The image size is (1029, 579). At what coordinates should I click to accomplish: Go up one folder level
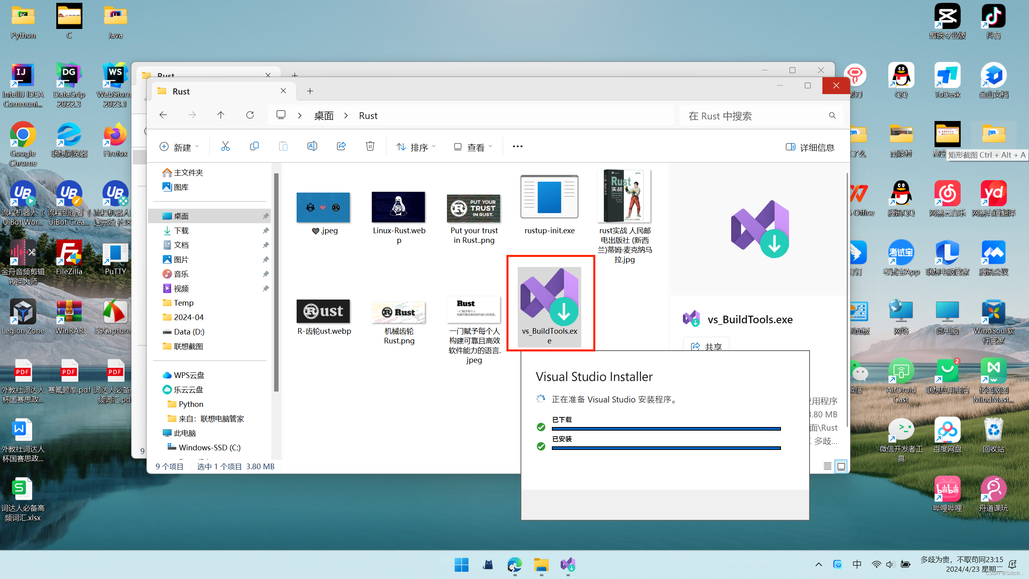point(221,115)
